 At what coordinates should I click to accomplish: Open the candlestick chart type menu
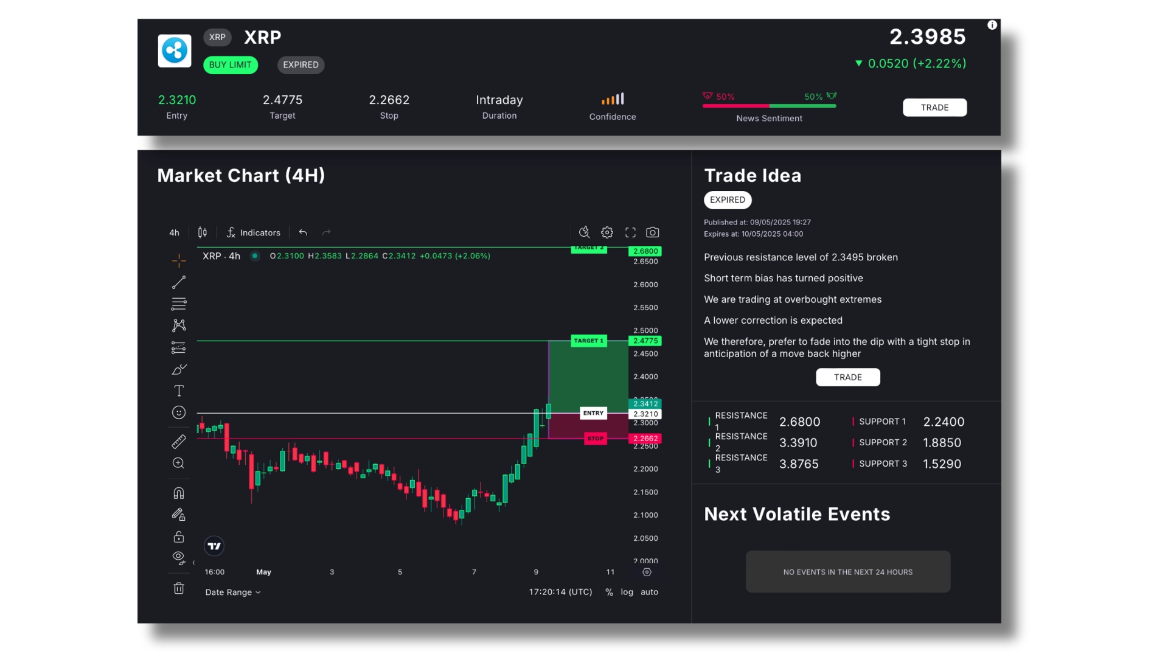[x=203, y=232]
